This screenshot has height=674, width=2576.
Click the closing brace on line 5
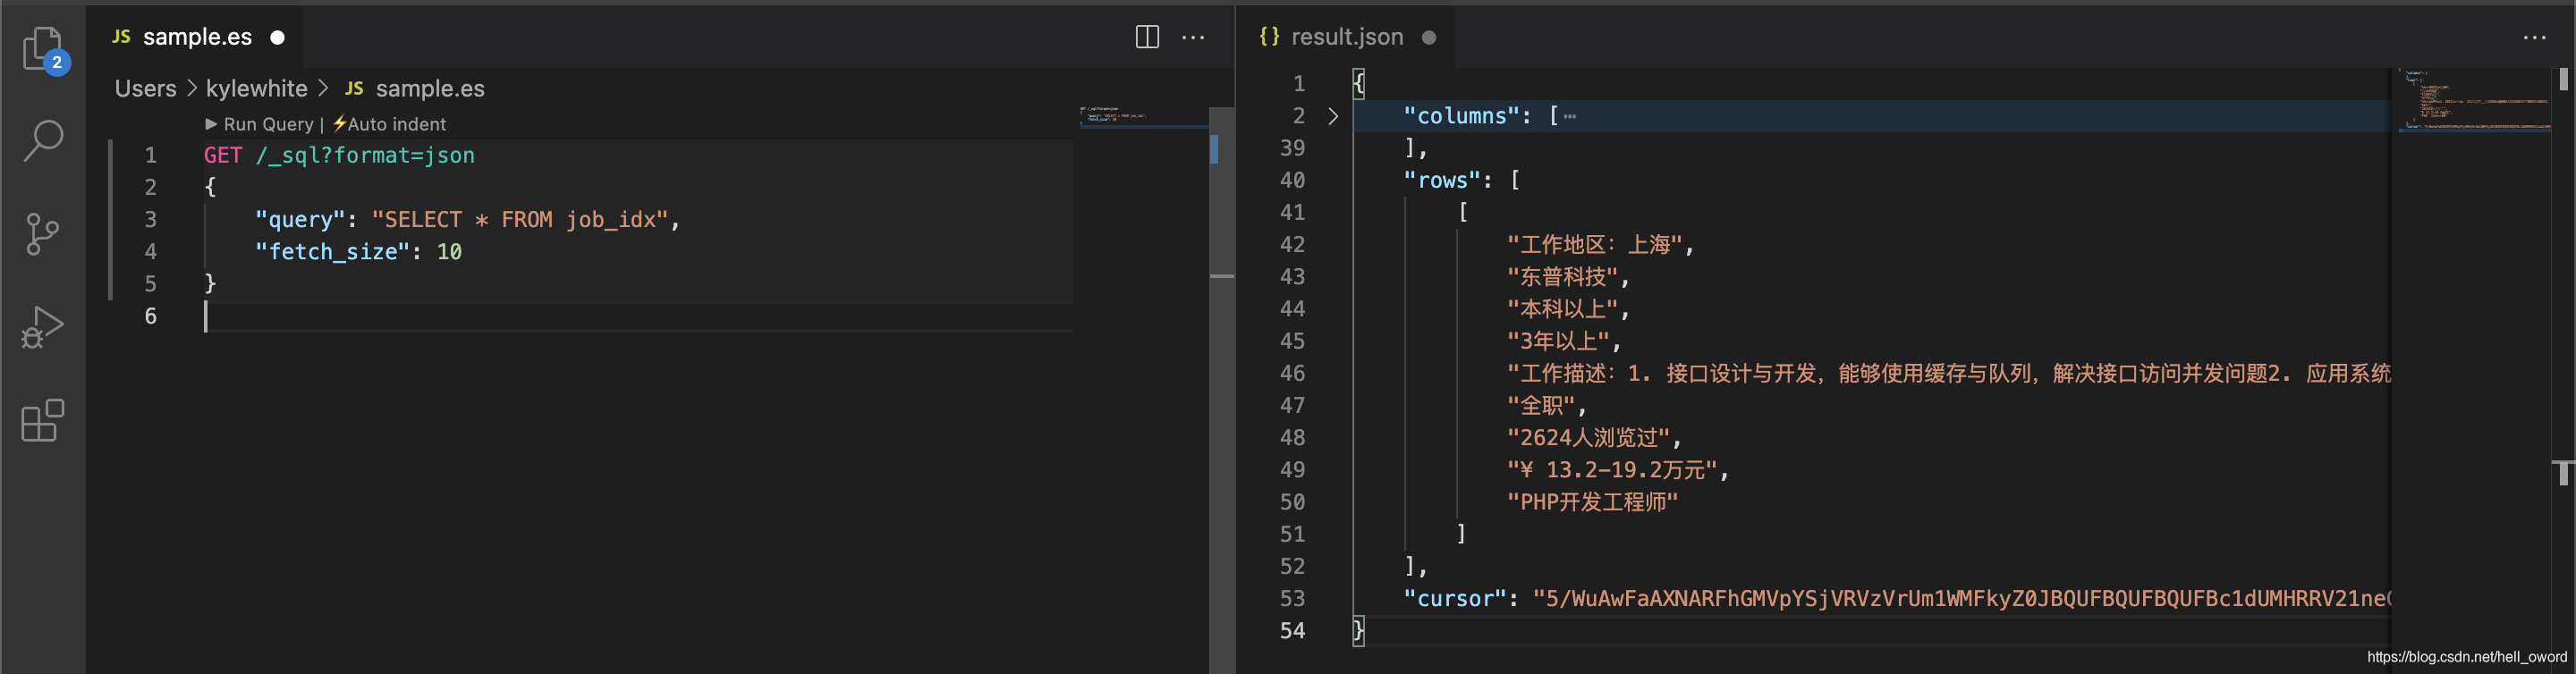click(x=210, y=284)
